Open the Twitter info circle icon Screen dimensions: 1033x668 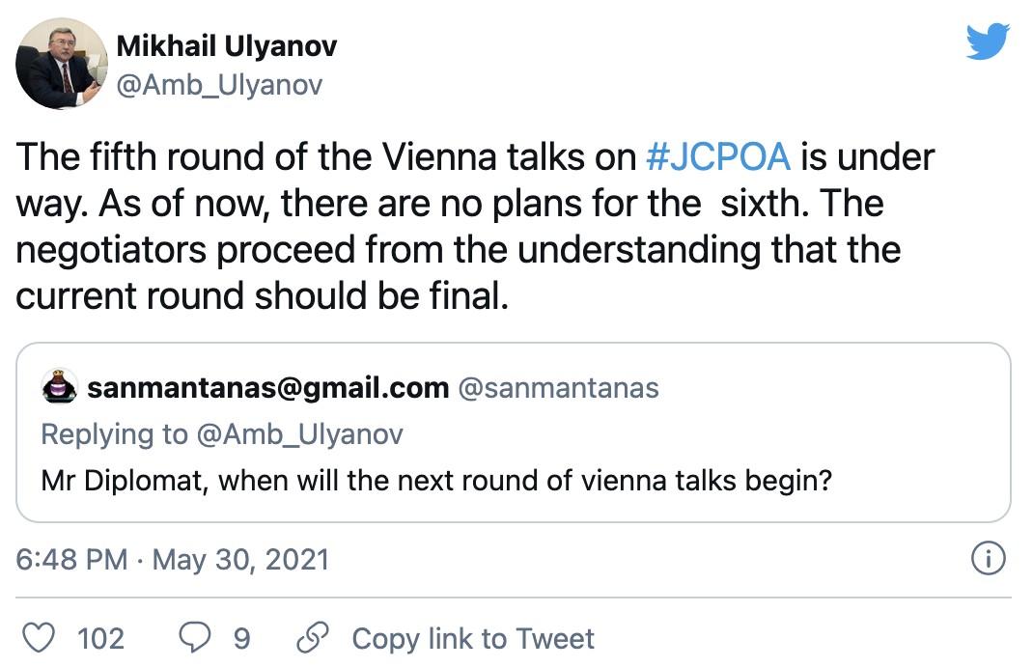(989, 558)
